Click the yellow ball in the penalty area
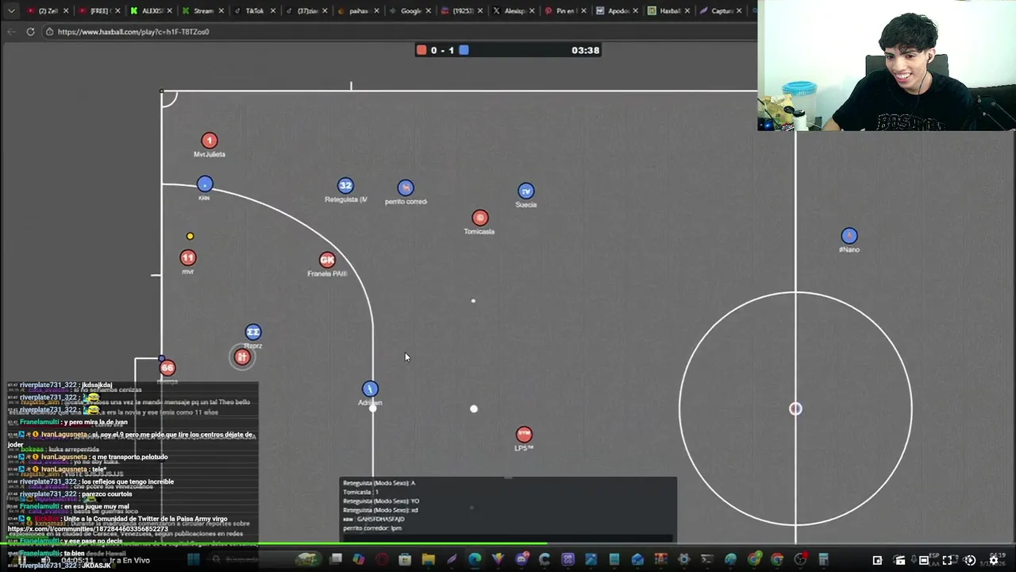The width and height of the screenshot is (1016, 572). click(x=190, y=236)
